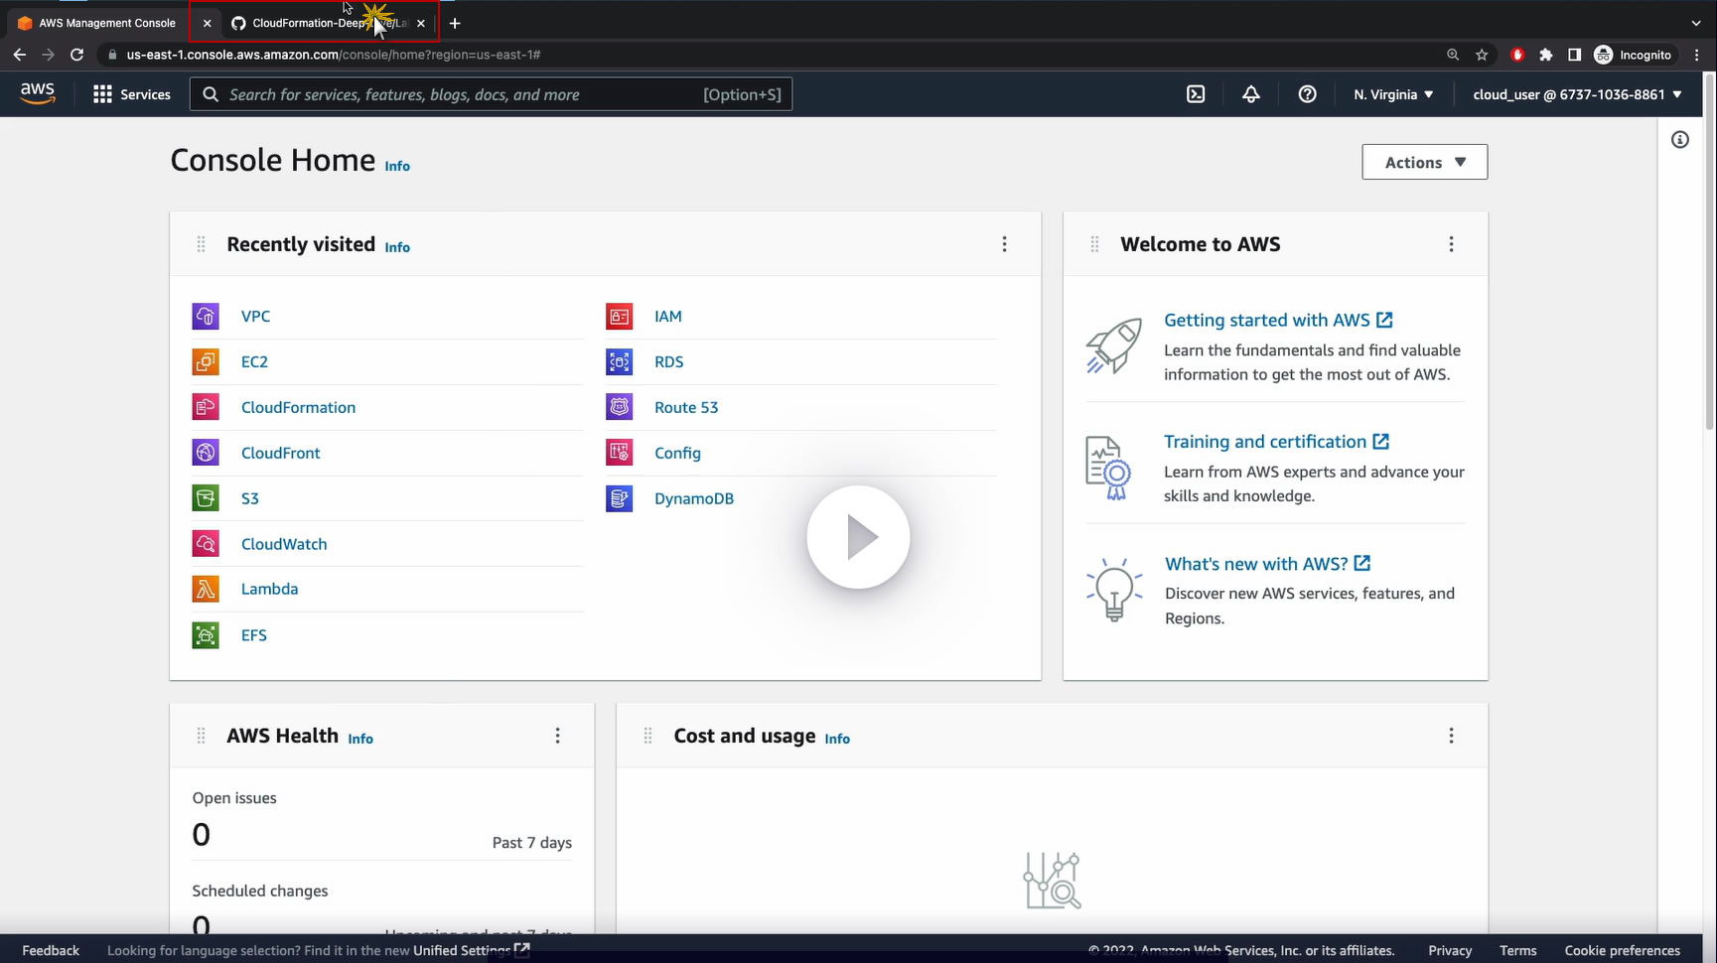Image resolution: width=1717 pixels, height=963 pixels.
Task: Open the Getting started with AWS link
Action: tap(1278, 320)
